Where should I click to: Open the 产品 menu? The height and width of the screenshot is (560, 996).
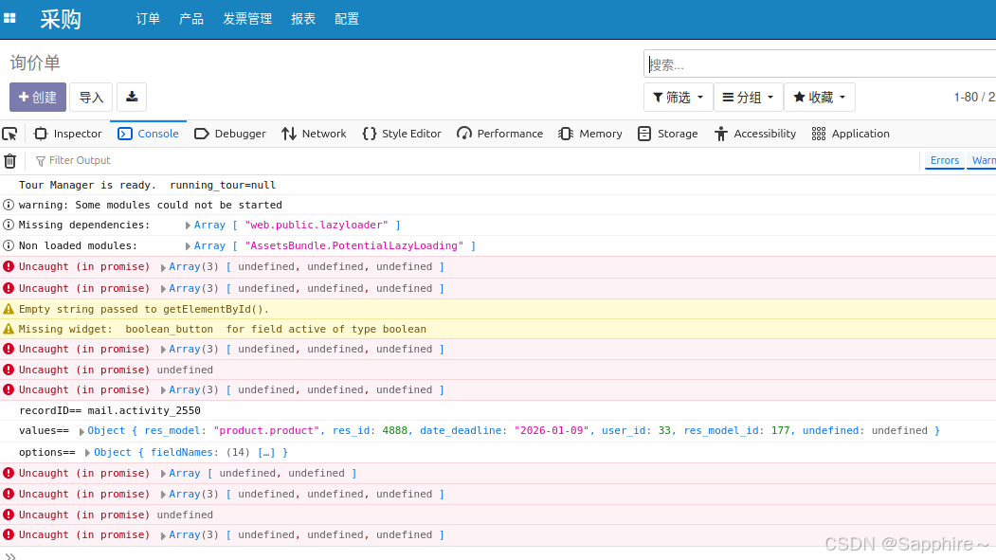point(191,19)
